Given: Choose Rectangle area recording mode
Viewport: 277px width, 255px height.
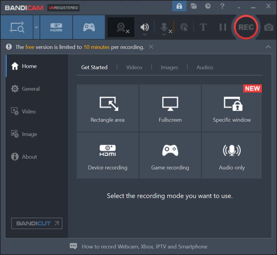Looking at the screenshot, I should (x=108, y=108).
